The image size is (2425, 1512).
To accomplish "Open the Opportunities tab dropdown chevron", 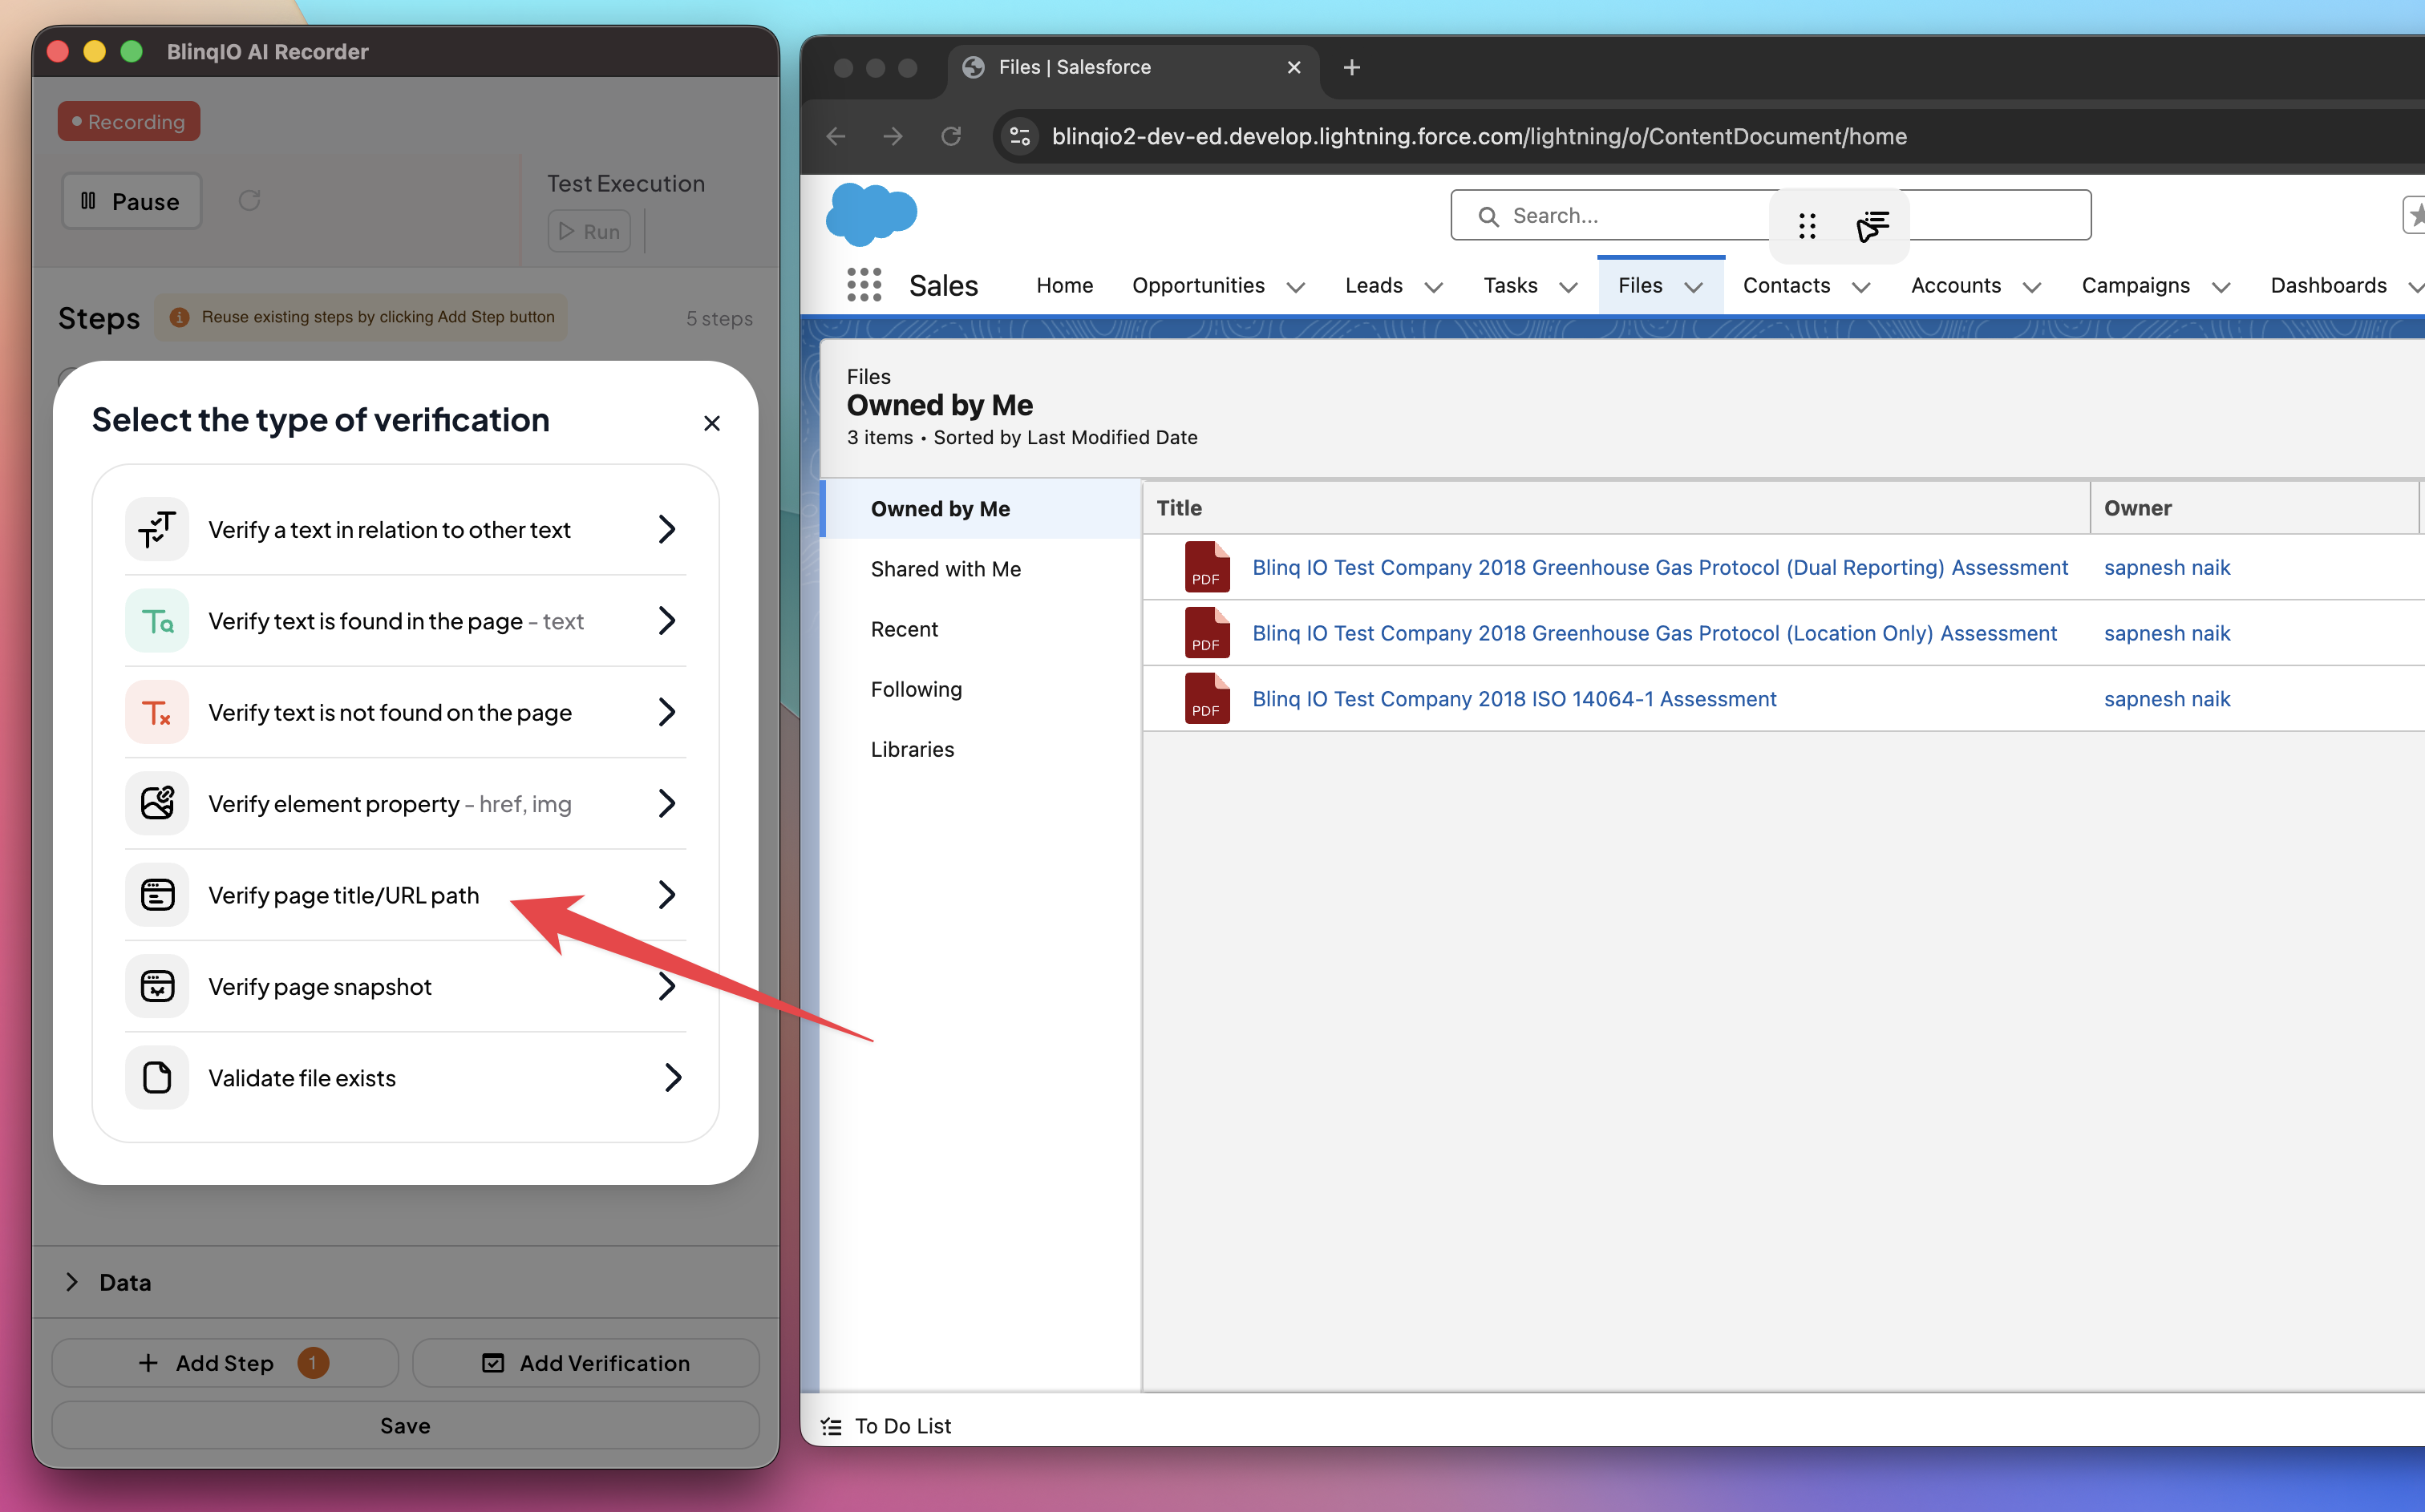I will click(x=1296, y=287).
